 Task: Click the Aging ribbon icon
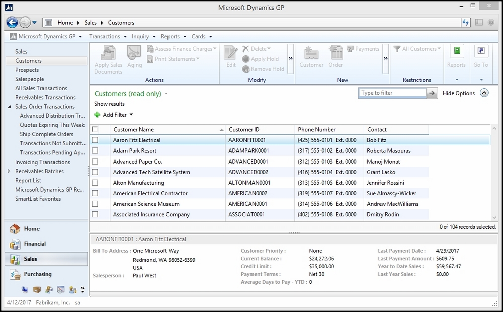pyautogui.click(x=134, y=53)
